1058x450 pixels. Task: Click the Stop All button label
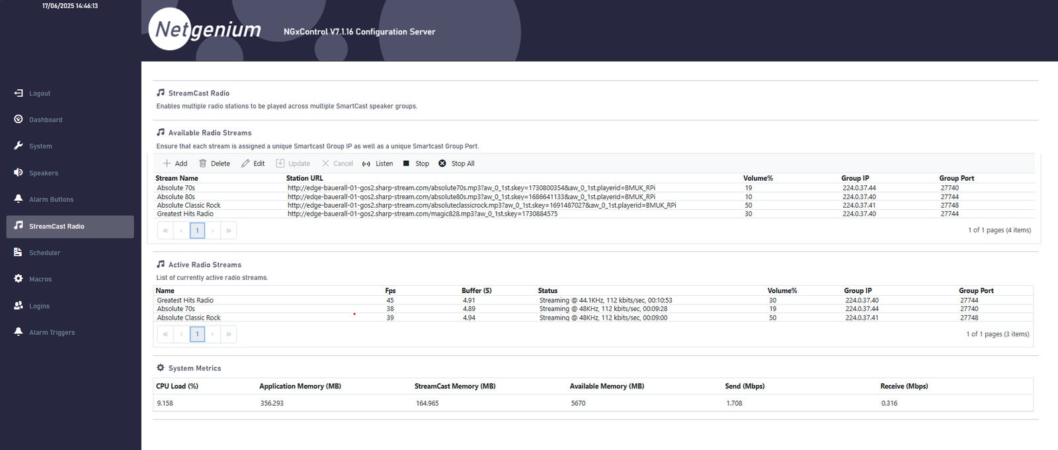pos(463,163)
